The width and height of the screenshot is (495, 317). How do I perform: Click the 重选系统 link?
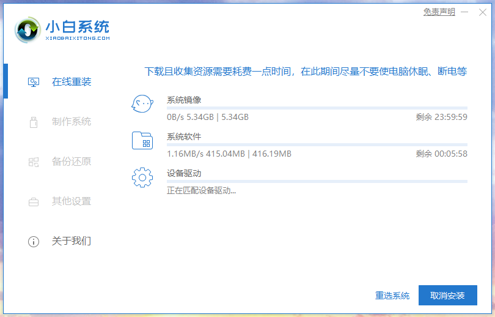pos(392,296)
